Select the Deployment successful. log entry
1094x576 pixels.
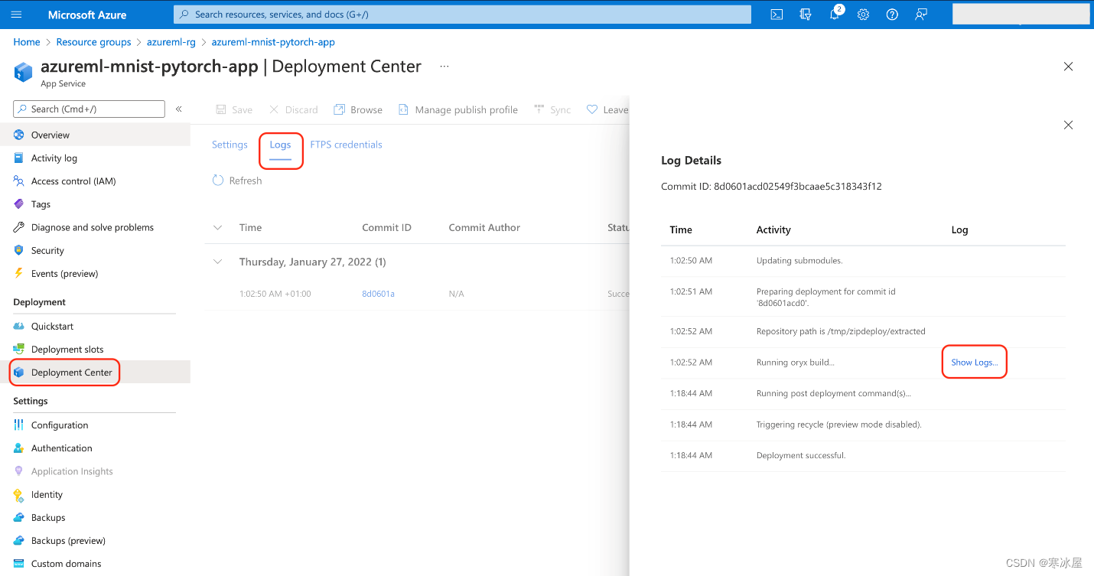pyautogui.click(x=863, y=456)
